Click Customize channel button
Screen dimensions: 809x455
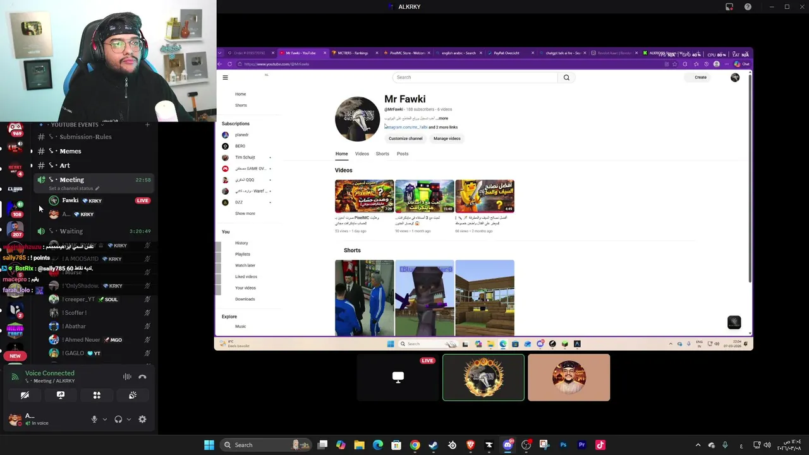tap(405, 138)
